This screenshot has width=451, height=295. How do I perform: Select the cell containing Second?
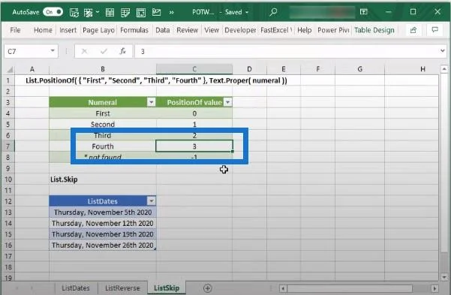pos(103,125)
